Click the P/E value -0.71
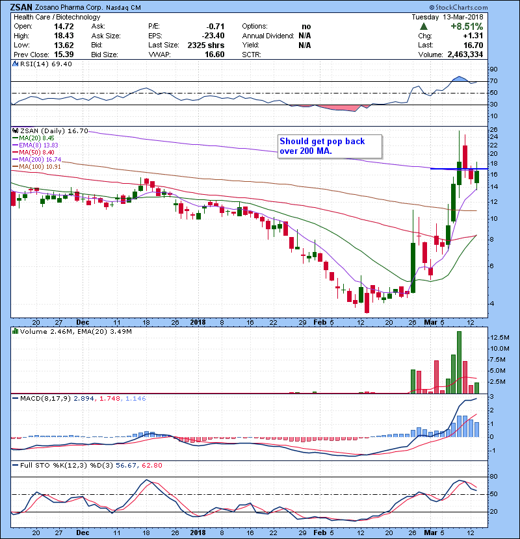This screenshot has height=539, width=520. click(x=215, y=27)
